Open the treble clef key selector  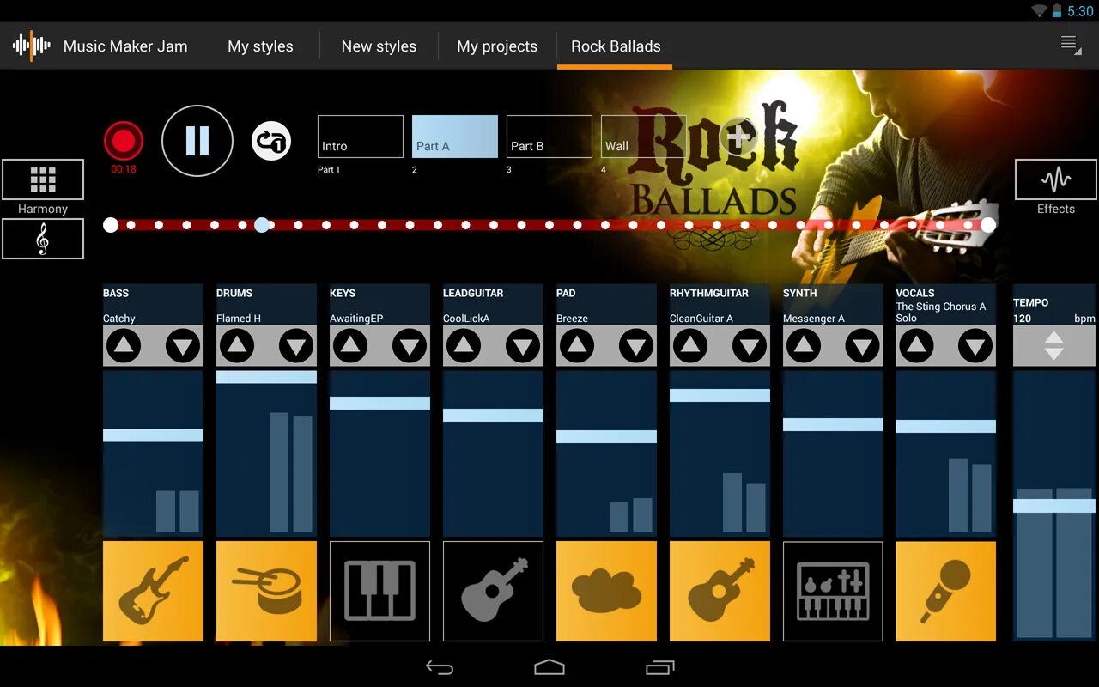(43, 239)
